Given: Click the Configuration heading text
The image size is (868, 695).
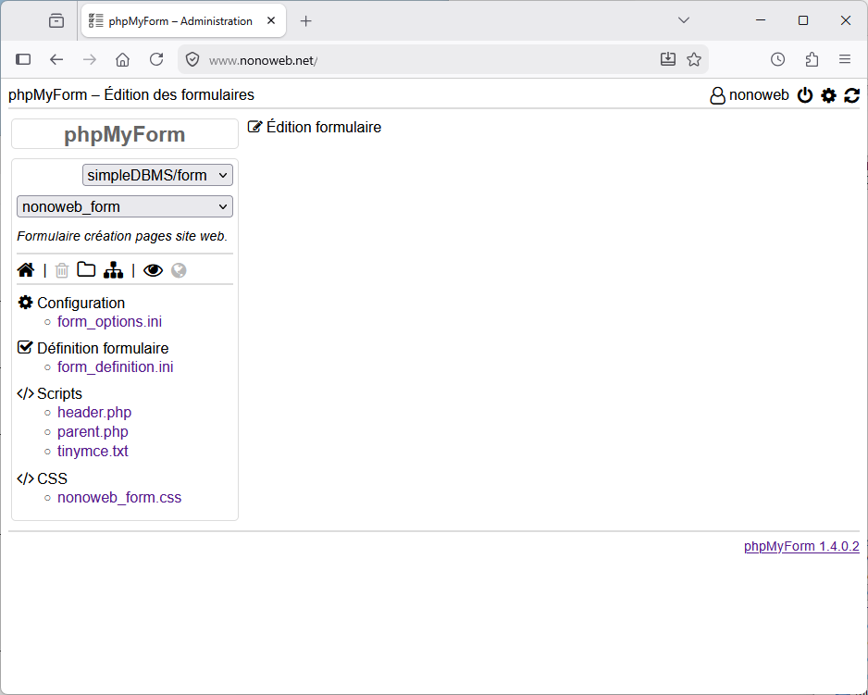Looking at the screenshot, I should click(81, 303).
